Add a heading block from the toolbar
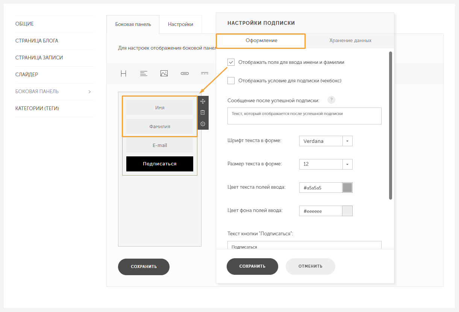This screenshot has height=312, width=459. point(123,74)
